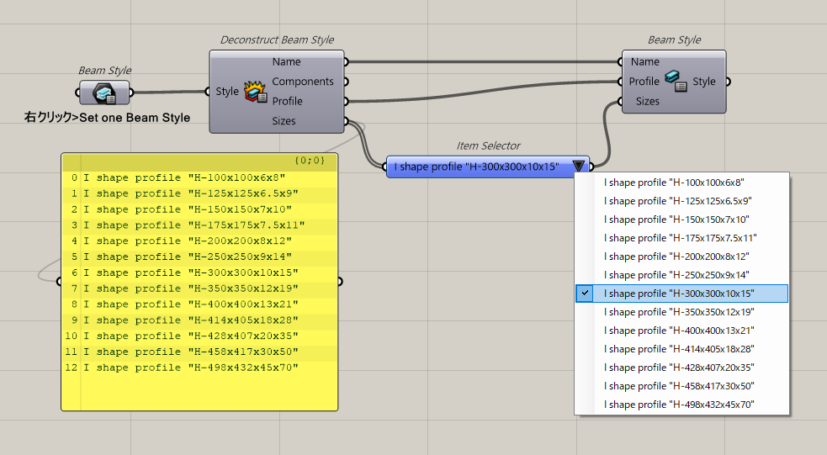
Task: Click the Beam Style constructor icon
Action: pos(676,82)
